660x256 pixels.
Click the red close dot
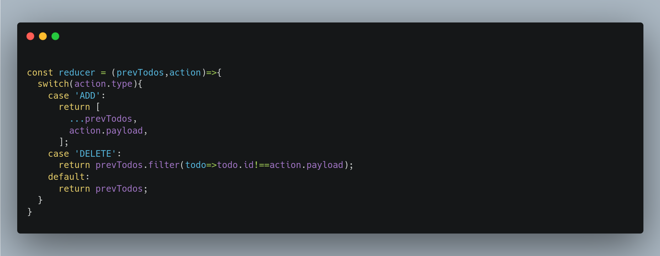click(30, 36)
